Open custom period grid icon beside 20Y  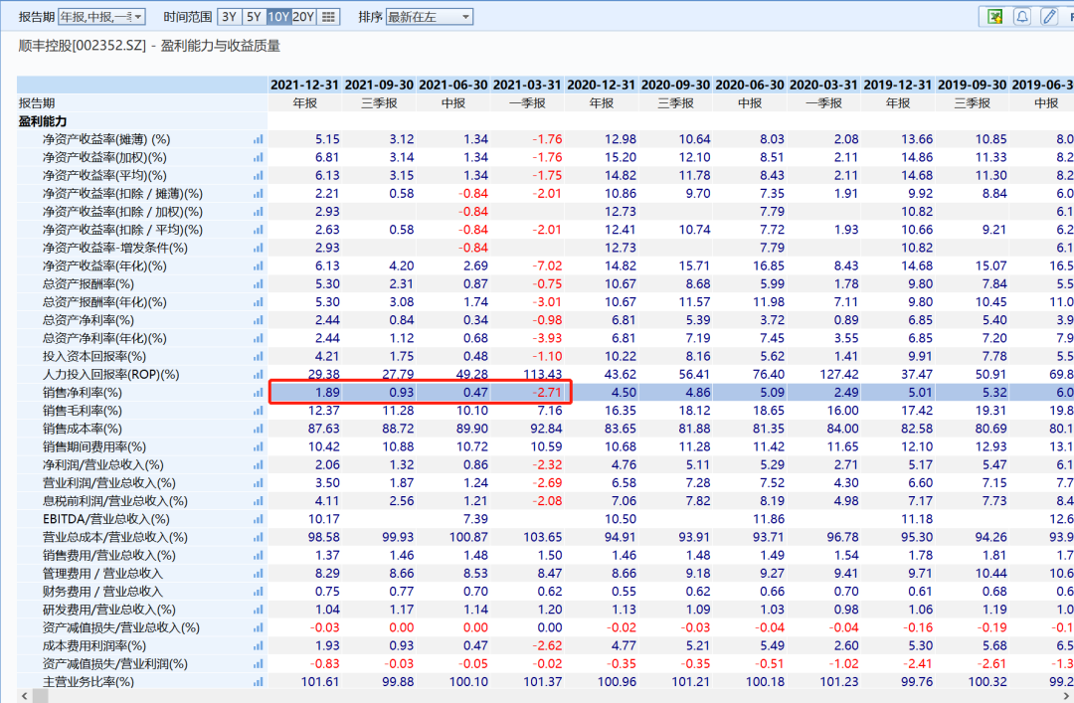click(x=329, y=16)
